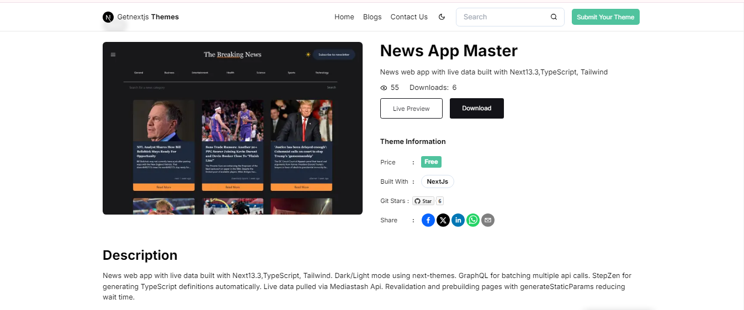
Task: Share theme via email icon
Action: [488, 220]
